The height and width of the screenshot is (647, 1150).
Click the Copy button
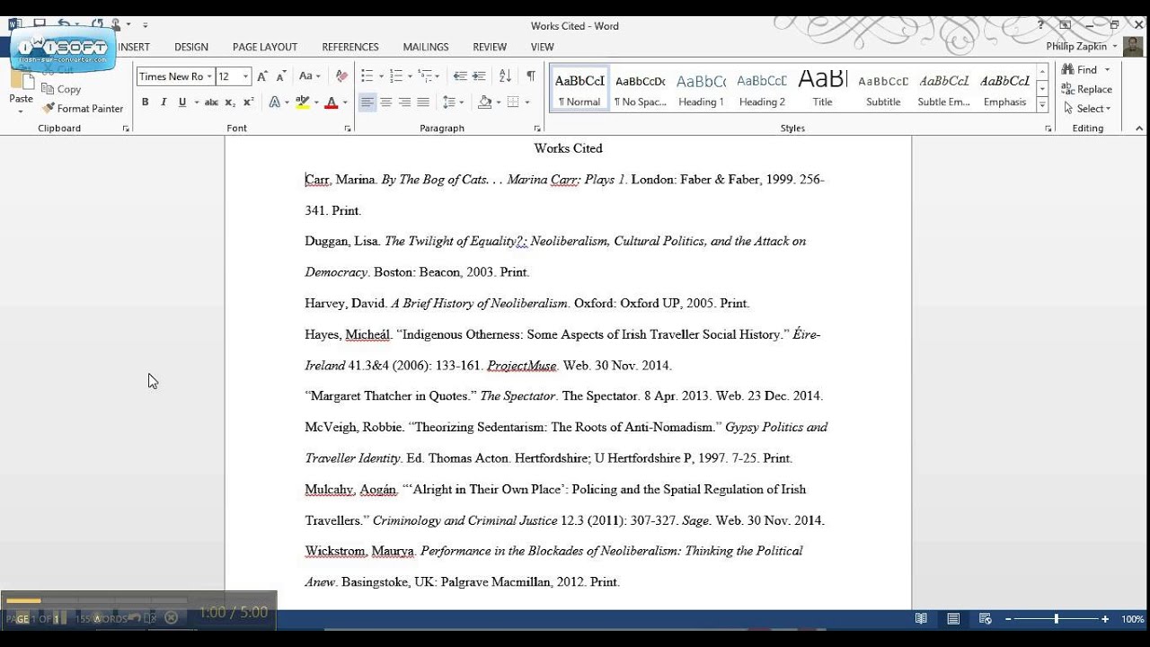pyautogui.click(x=62, y=89)
